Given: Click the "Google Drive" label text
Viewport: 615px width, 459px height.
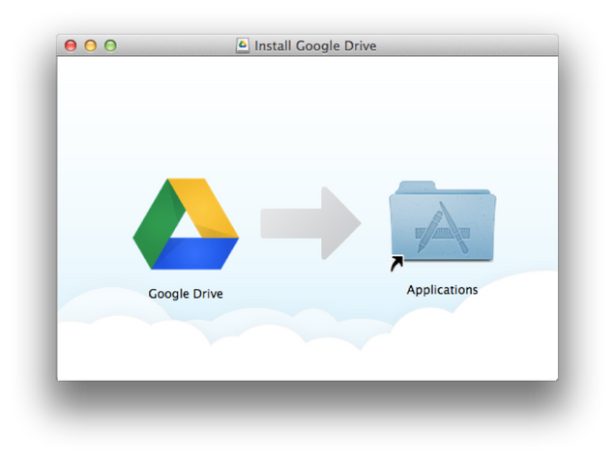Looking at the screenshot, I should (x=186, y=294).
